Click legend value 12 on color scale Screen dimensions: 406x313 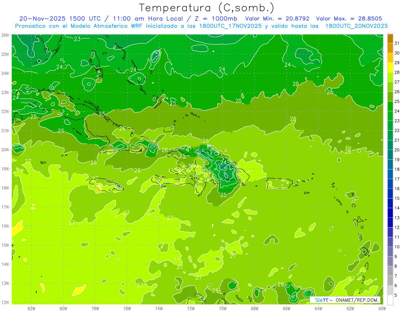click(x=397, y=227)
